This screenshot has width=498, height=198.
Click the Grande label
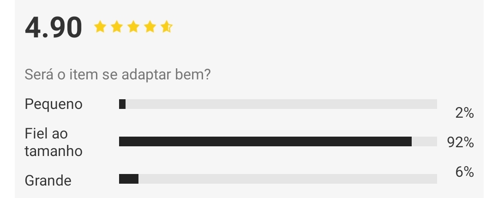(x=48, y=180)
